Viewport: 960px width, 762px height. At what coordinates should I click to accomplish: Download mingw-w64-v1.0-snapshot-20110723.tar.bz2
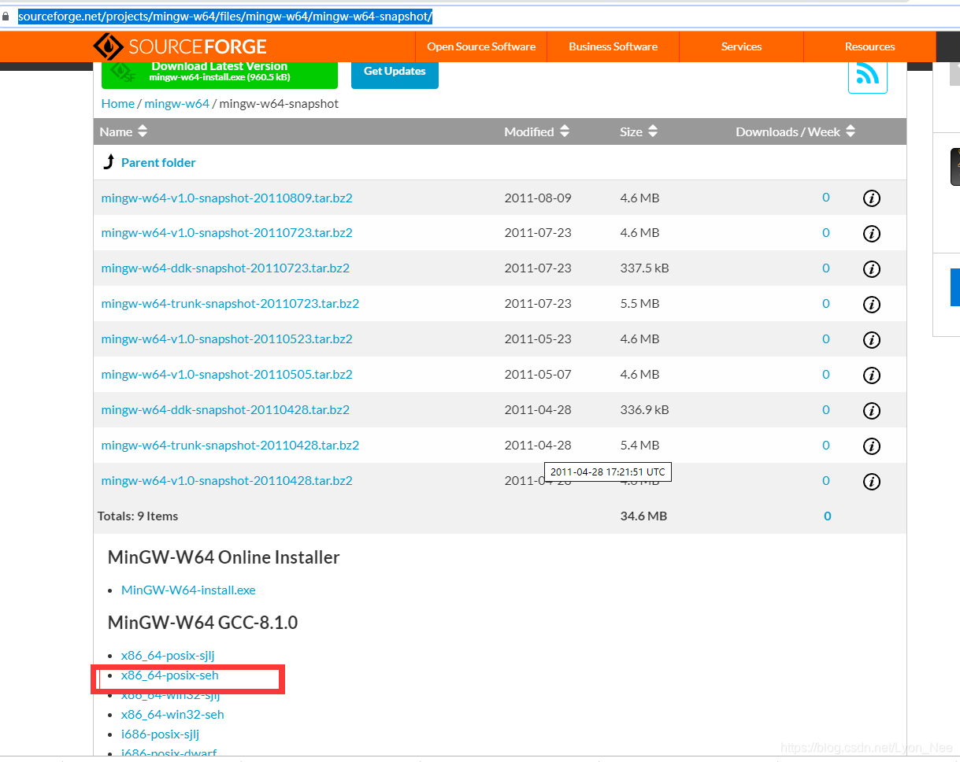pos(227,233)
